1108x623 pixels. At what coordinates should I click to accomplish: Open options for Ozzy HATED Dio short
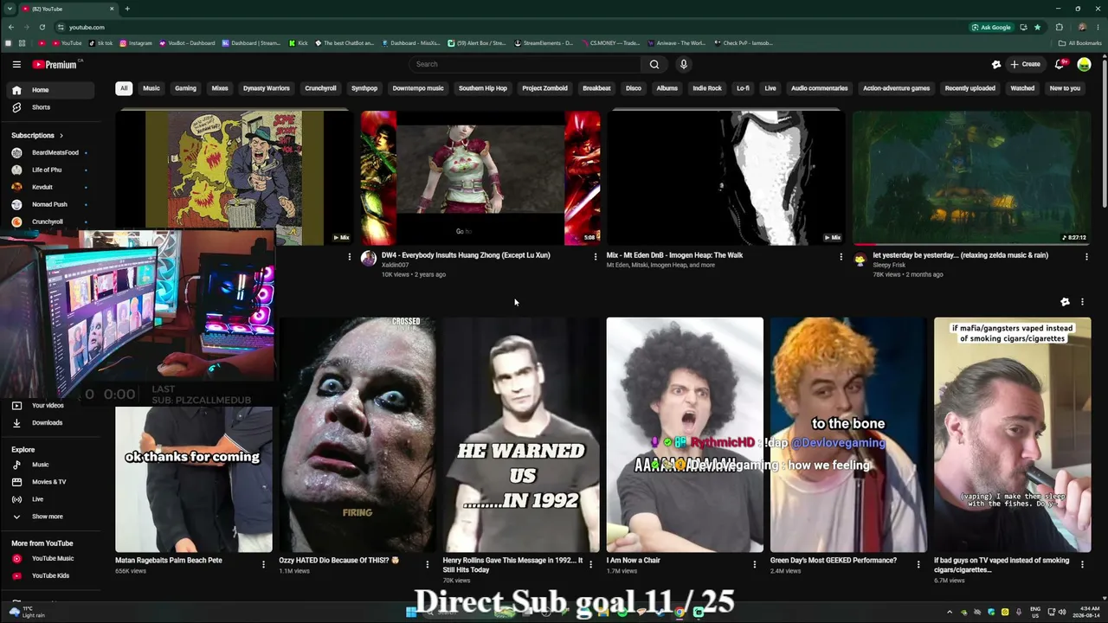coord(427,564)
